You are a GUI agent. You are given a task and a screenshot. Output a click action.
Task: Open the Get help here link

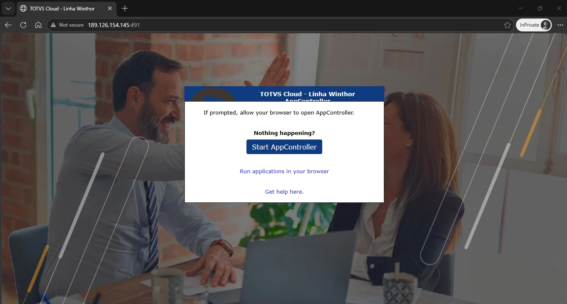(x=284, y=192)
